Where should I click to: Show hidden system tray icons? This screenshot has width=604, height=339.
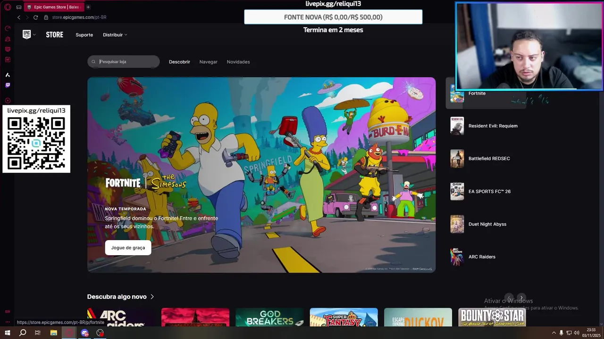click(x=554, y=333)
